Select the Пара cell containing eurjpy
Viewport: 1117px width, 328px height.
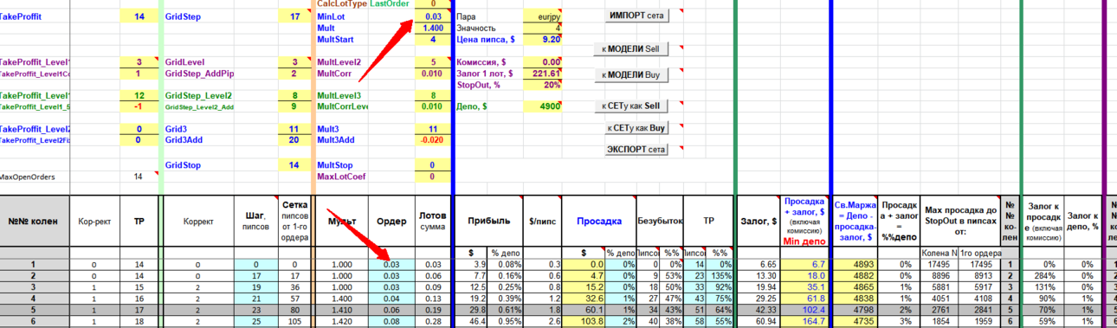pyautogui.click(x=544, y=16)
